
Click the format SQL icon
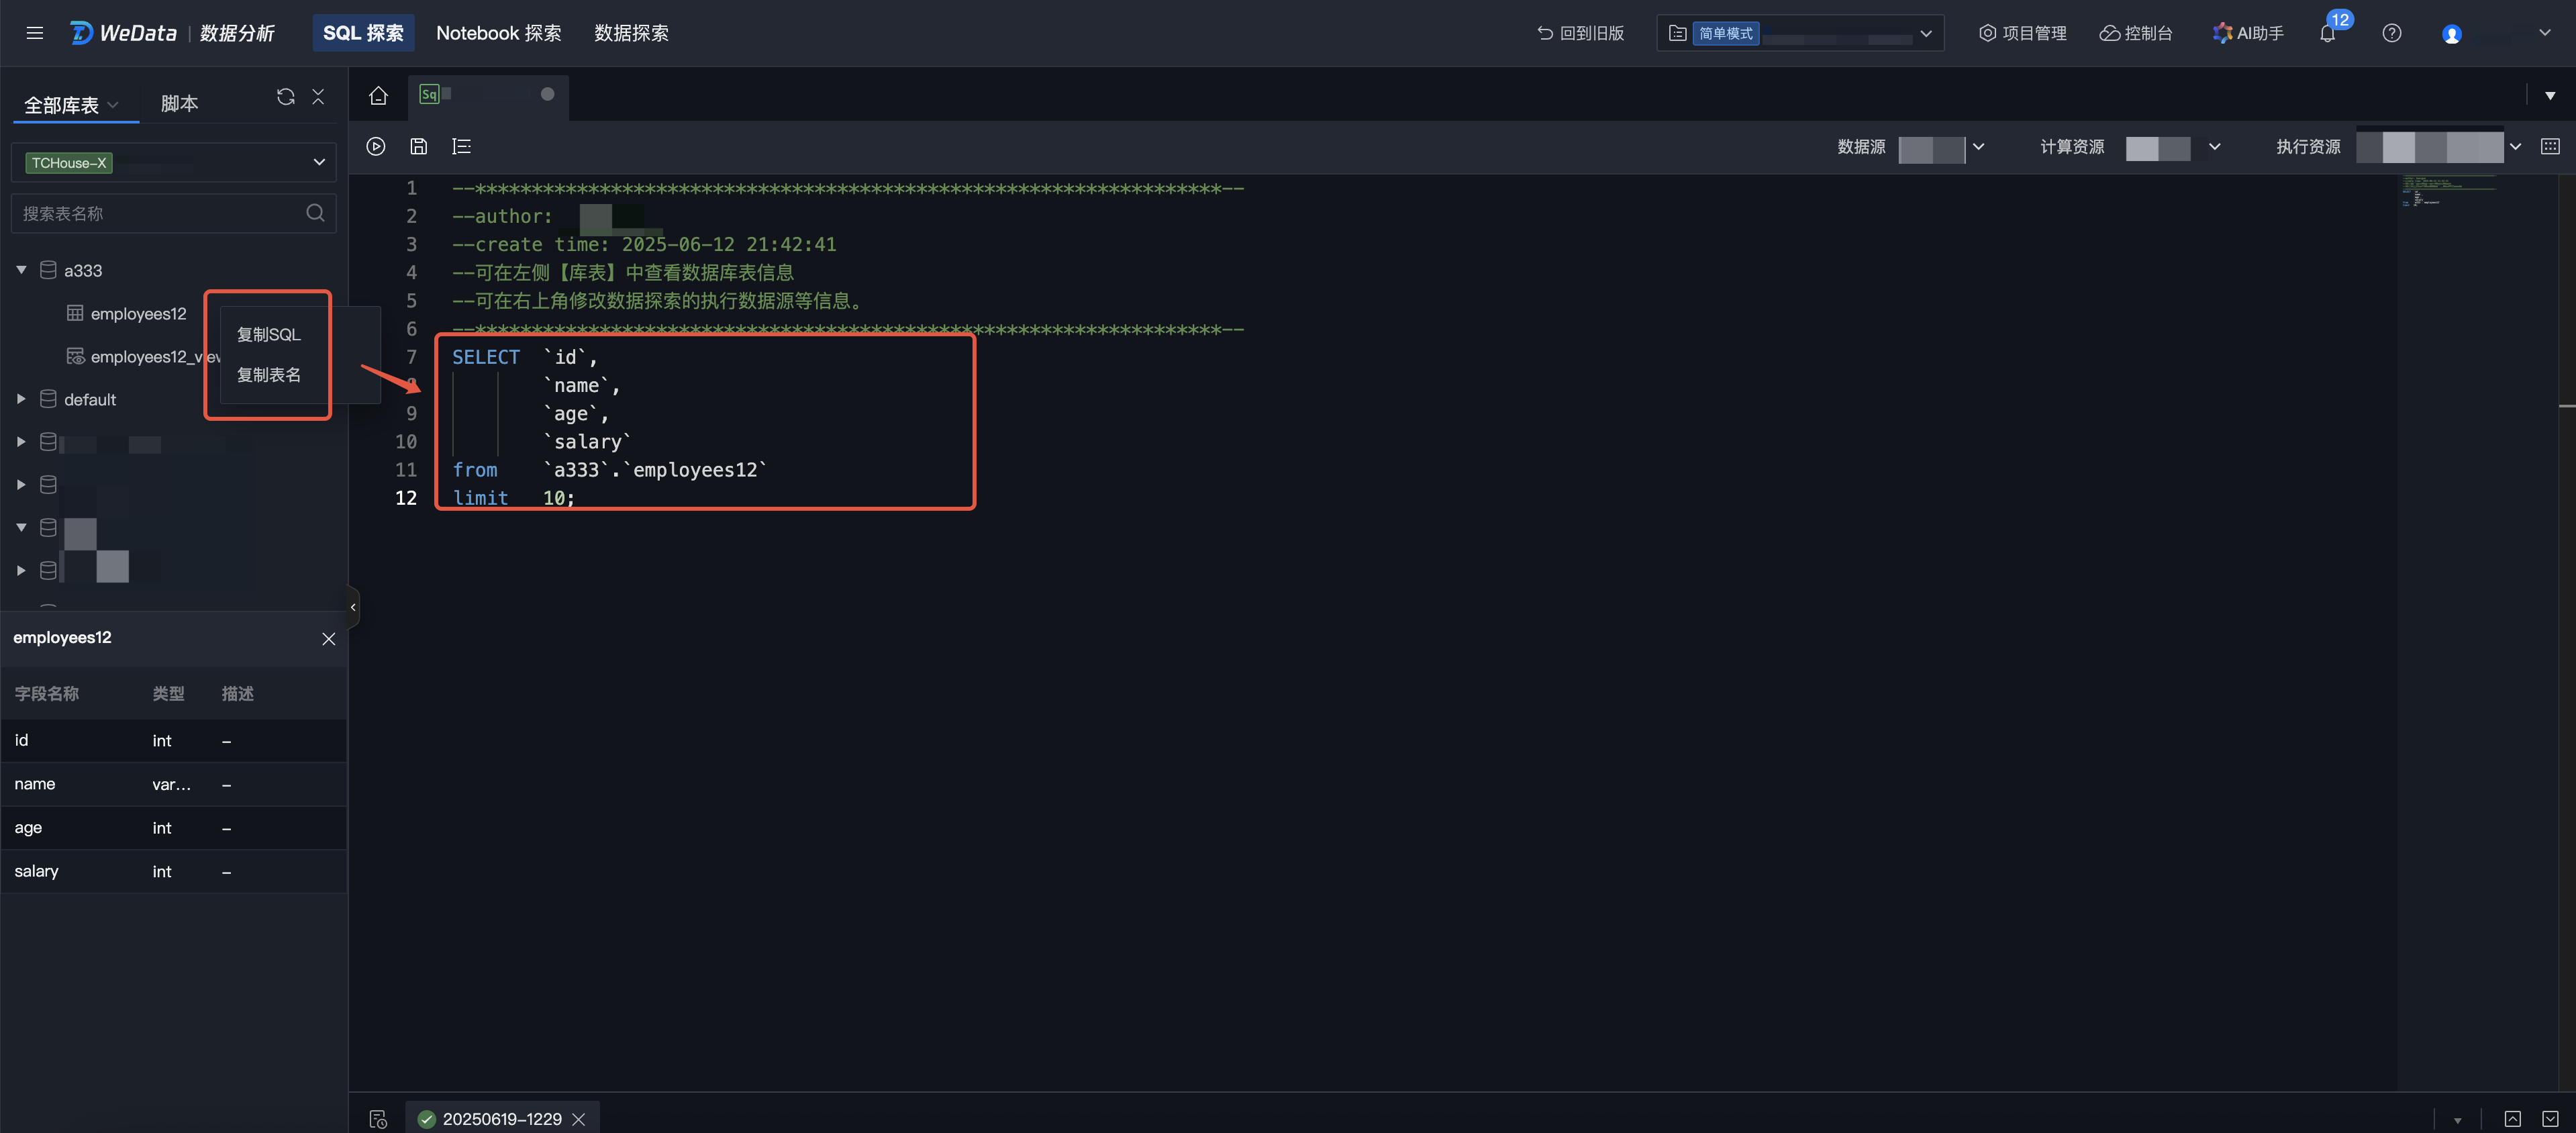click(461, 146)
